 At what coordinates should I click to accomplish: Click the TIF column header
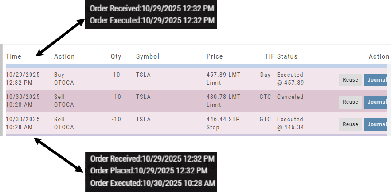(x=267, y=56)
